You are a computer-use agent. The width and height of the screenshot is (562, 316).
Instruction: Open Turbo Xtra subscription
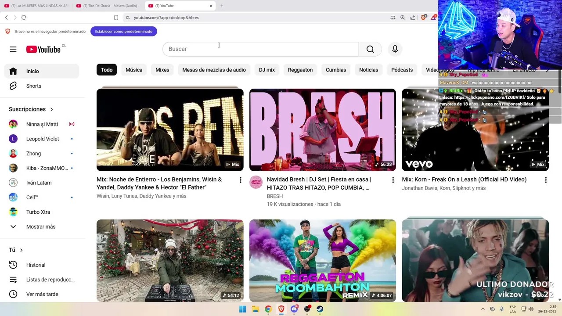(x=42, y=212)
